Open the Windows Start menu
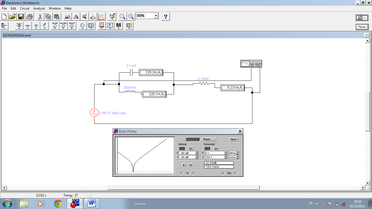372x209 pixels. 7,204
